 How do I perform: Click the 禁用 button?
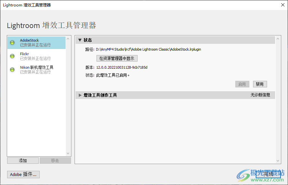260,84
